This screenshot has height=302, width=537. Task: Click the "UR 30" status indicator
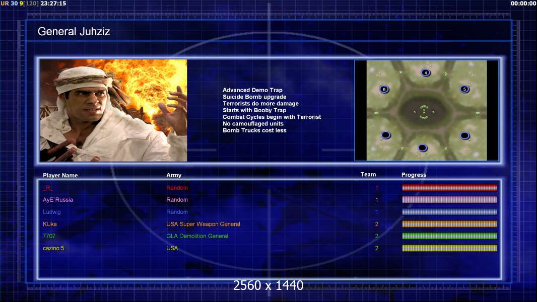[9, 4]
